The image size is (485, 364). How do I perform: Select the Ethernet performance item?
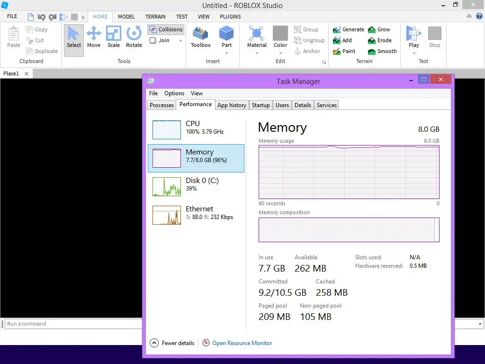coord(196,215)
